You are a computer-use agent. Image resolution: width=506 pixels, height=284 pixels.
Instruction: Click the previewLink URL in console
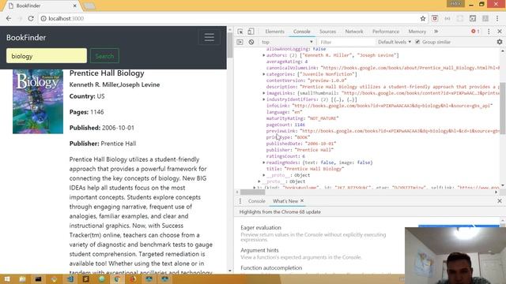400,131
